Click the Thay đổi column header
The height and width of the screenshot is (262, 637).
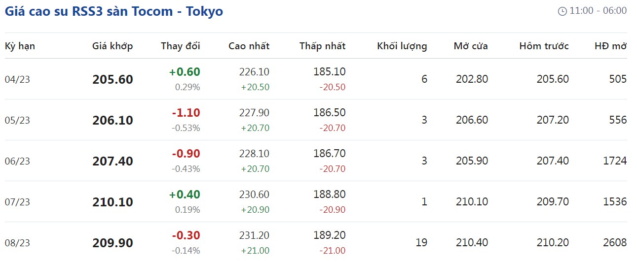coord(181,46)
